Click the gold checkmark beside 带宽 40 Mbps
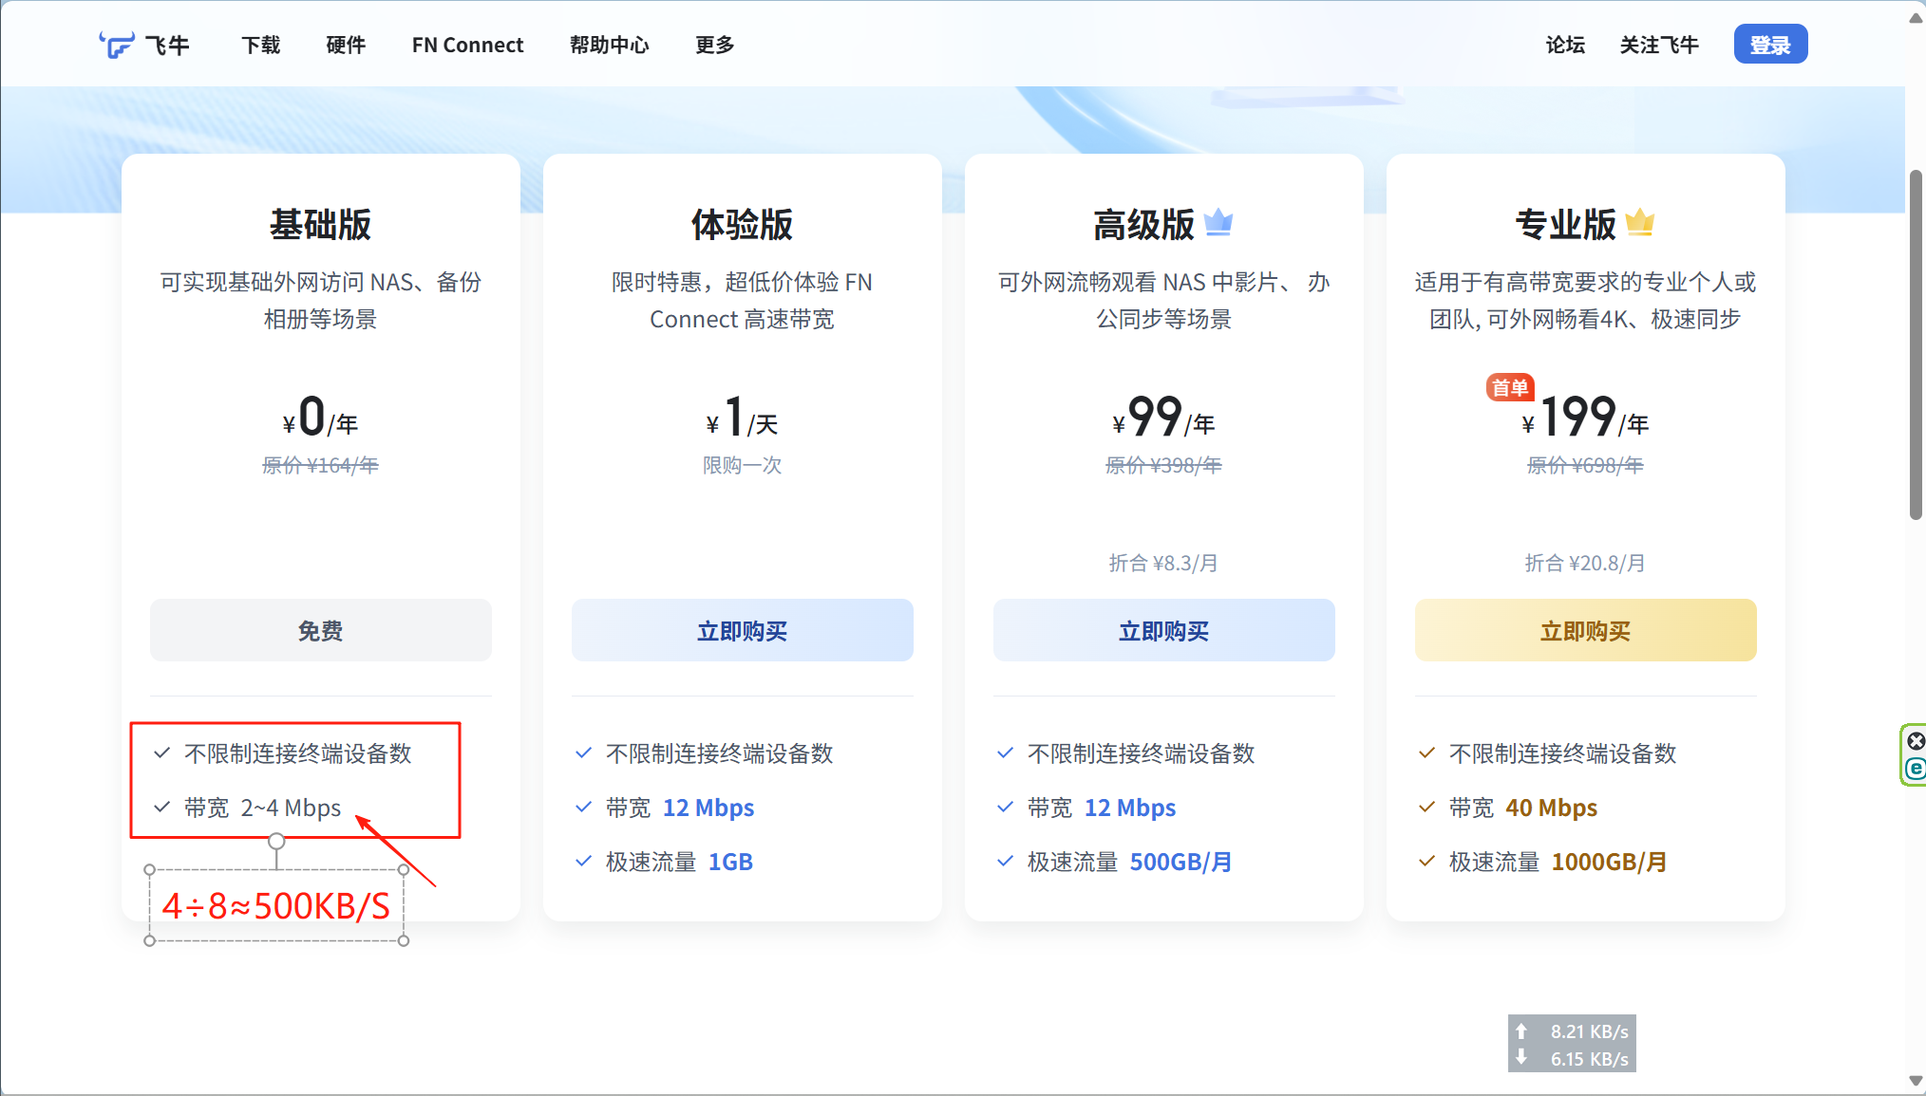1926x1096 pixels. coord(1427,808)
